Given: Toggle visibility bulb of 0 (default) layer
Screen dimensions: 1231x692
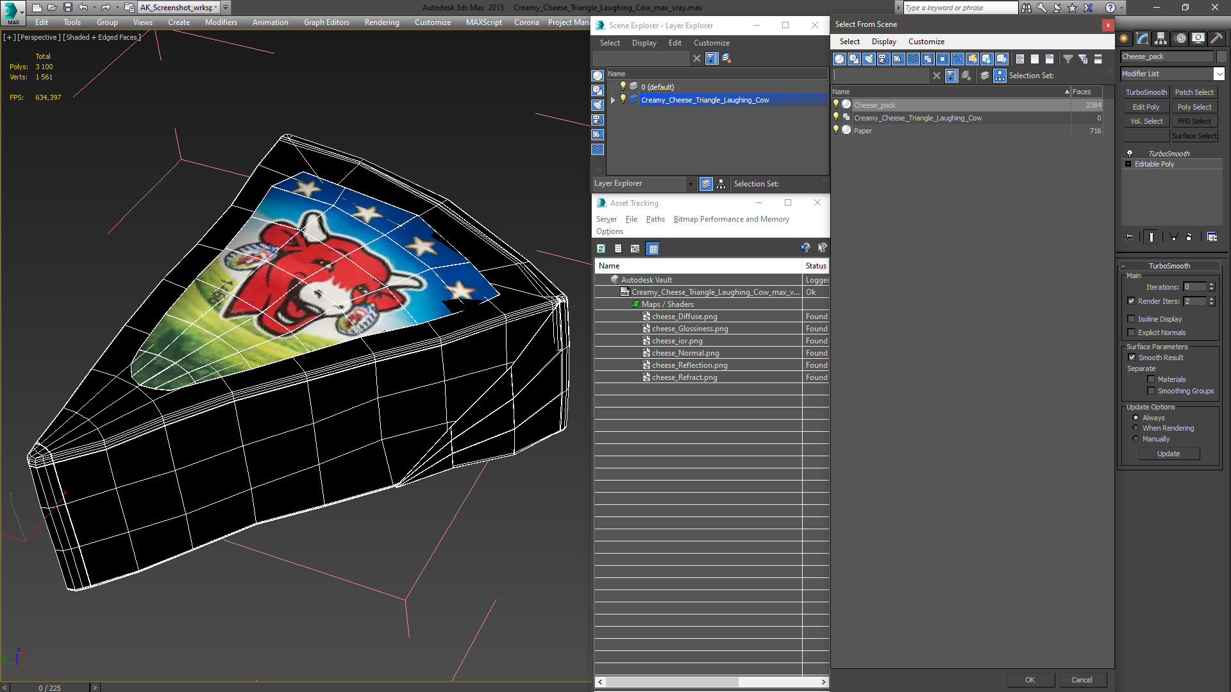Looking at the screenshot, I should pos(623,86).
